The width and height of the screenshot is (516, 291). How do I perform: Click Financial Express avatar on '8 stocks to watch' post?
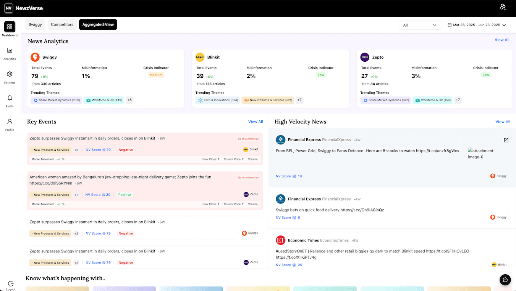[x=281, y=140]
